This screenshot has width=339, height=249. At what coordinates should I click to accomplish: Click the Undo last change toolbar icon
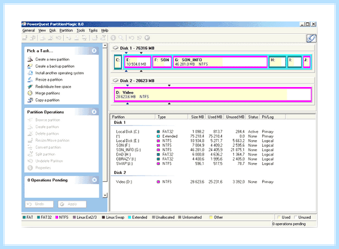coord(131,38)
